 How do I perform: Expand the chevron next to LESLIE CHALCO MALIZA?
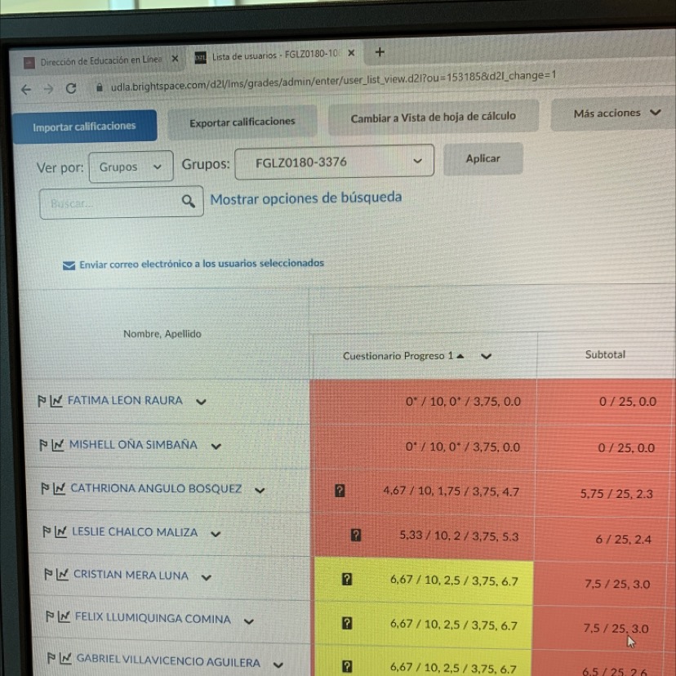[x=216, y=534]
